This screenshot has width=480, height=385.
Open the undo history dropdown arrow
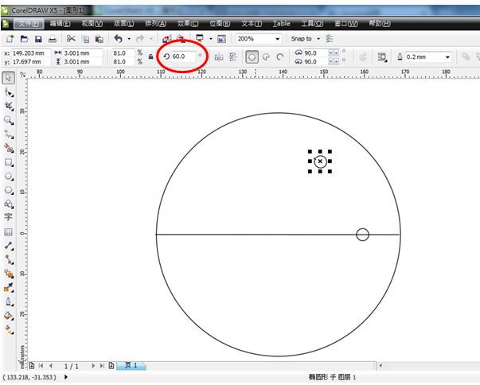coord(129,39)
